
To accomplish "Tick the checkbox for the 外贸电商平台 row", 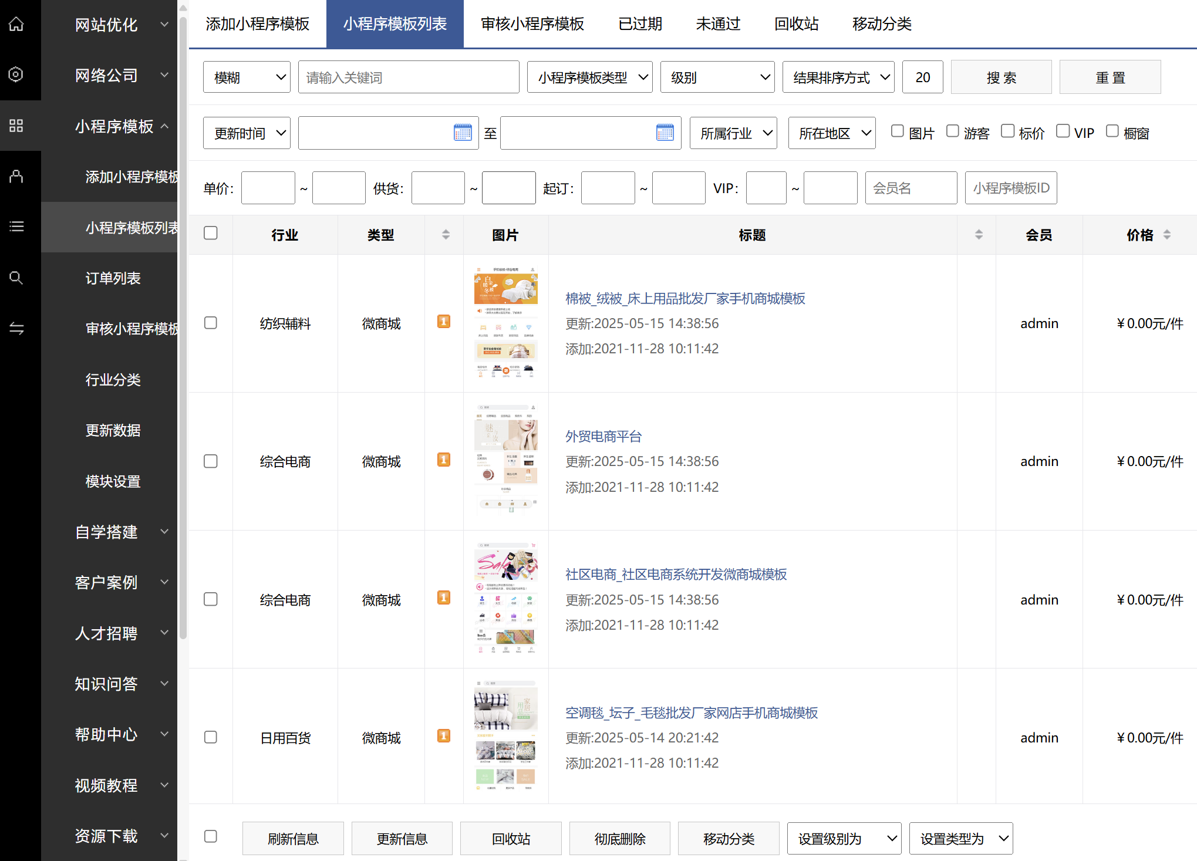I will tap(211, 461).
